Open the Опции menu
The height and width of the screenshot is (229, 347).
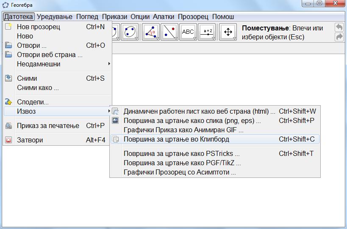tap(140, 16)
